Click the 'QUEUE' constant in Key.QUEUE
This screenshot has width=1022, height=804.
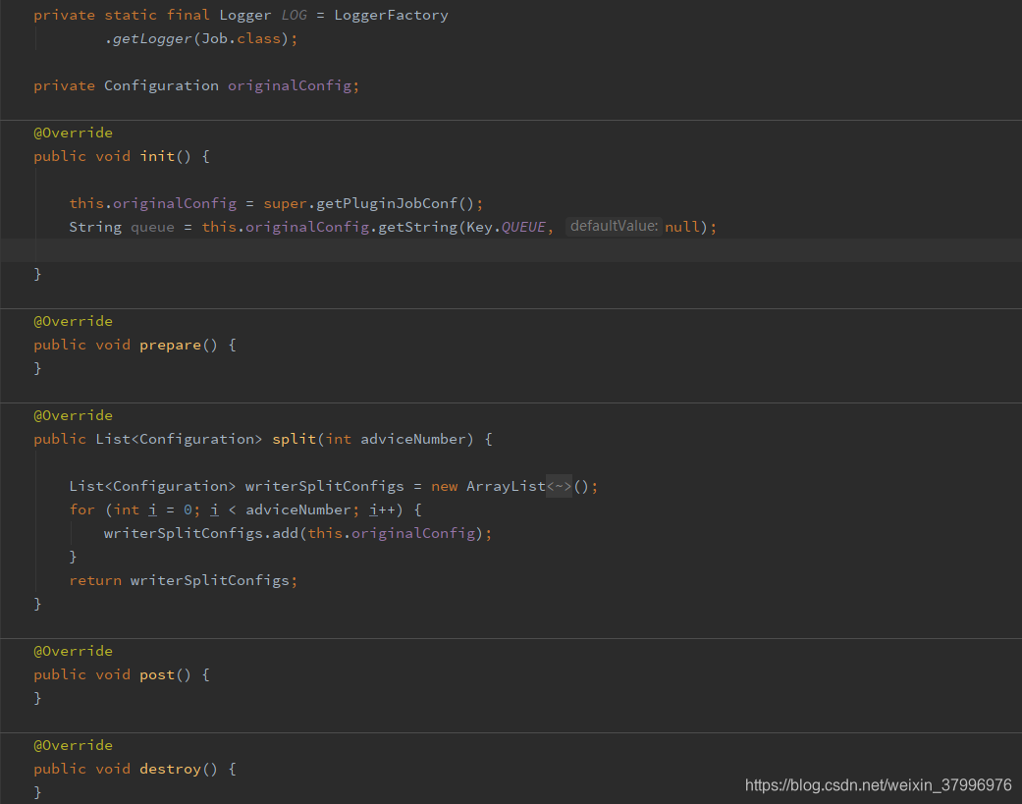tap(523, 227)
